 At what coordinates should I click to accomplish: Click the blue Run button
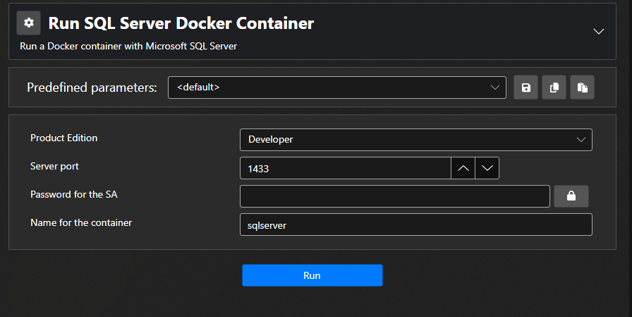[312, 275]
